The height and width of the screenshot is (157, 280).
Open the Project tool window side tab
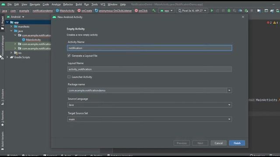(x=2, y=23)
